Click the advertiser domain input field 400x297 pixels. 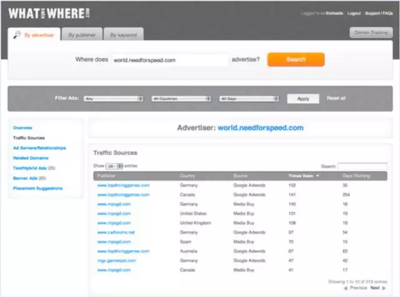pos(169,60)
